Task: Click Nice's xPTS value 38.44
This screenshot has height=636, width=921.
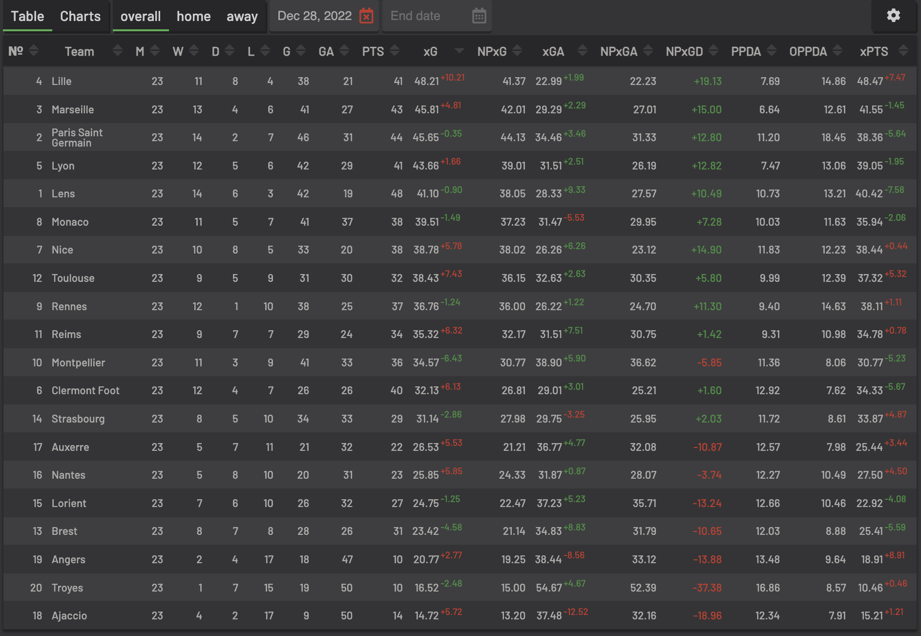Action: coord(869,250)
